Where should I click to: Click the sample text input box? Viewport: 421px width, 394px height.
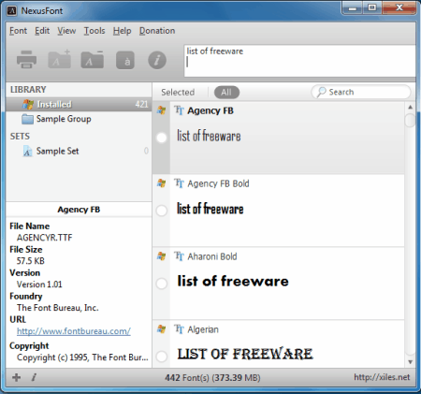pyautogui.click(x=299, y=61)
